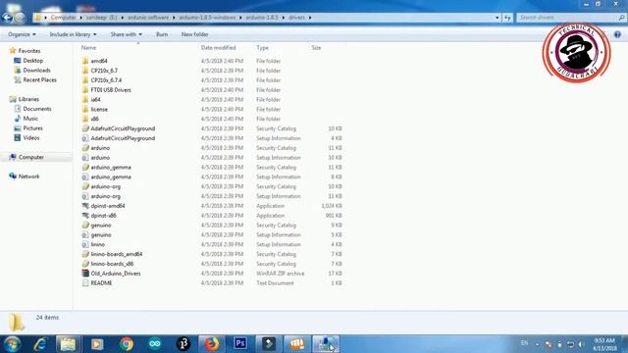Select the genuino security catalog icon
The image size is (628, 353).
[x=85, y=225]
